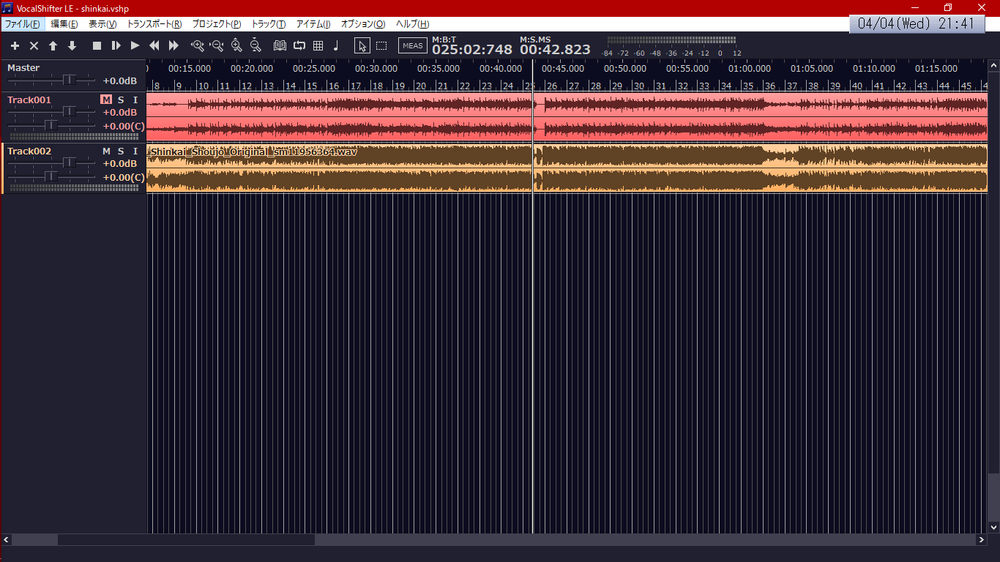Click the musical note icon
Image resolution: width=1000 pixels, height=562 pixels.
click(x=336, y=45)
